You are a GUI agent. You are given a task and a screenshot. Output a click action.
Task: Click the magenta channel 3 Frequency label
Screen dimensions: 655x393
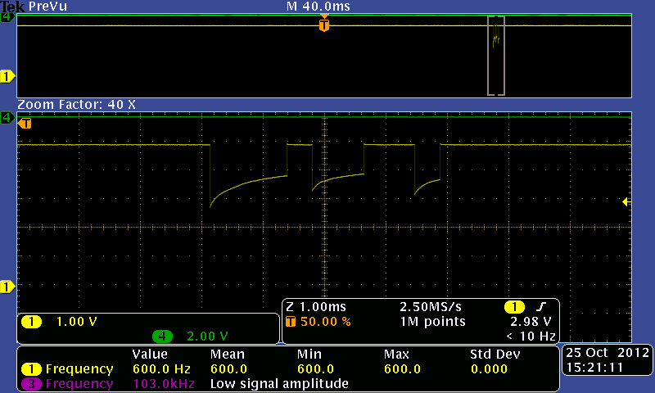79,384
